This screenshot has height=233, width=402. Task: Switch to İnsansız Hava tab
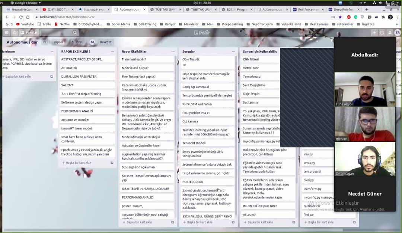point(93,9)
